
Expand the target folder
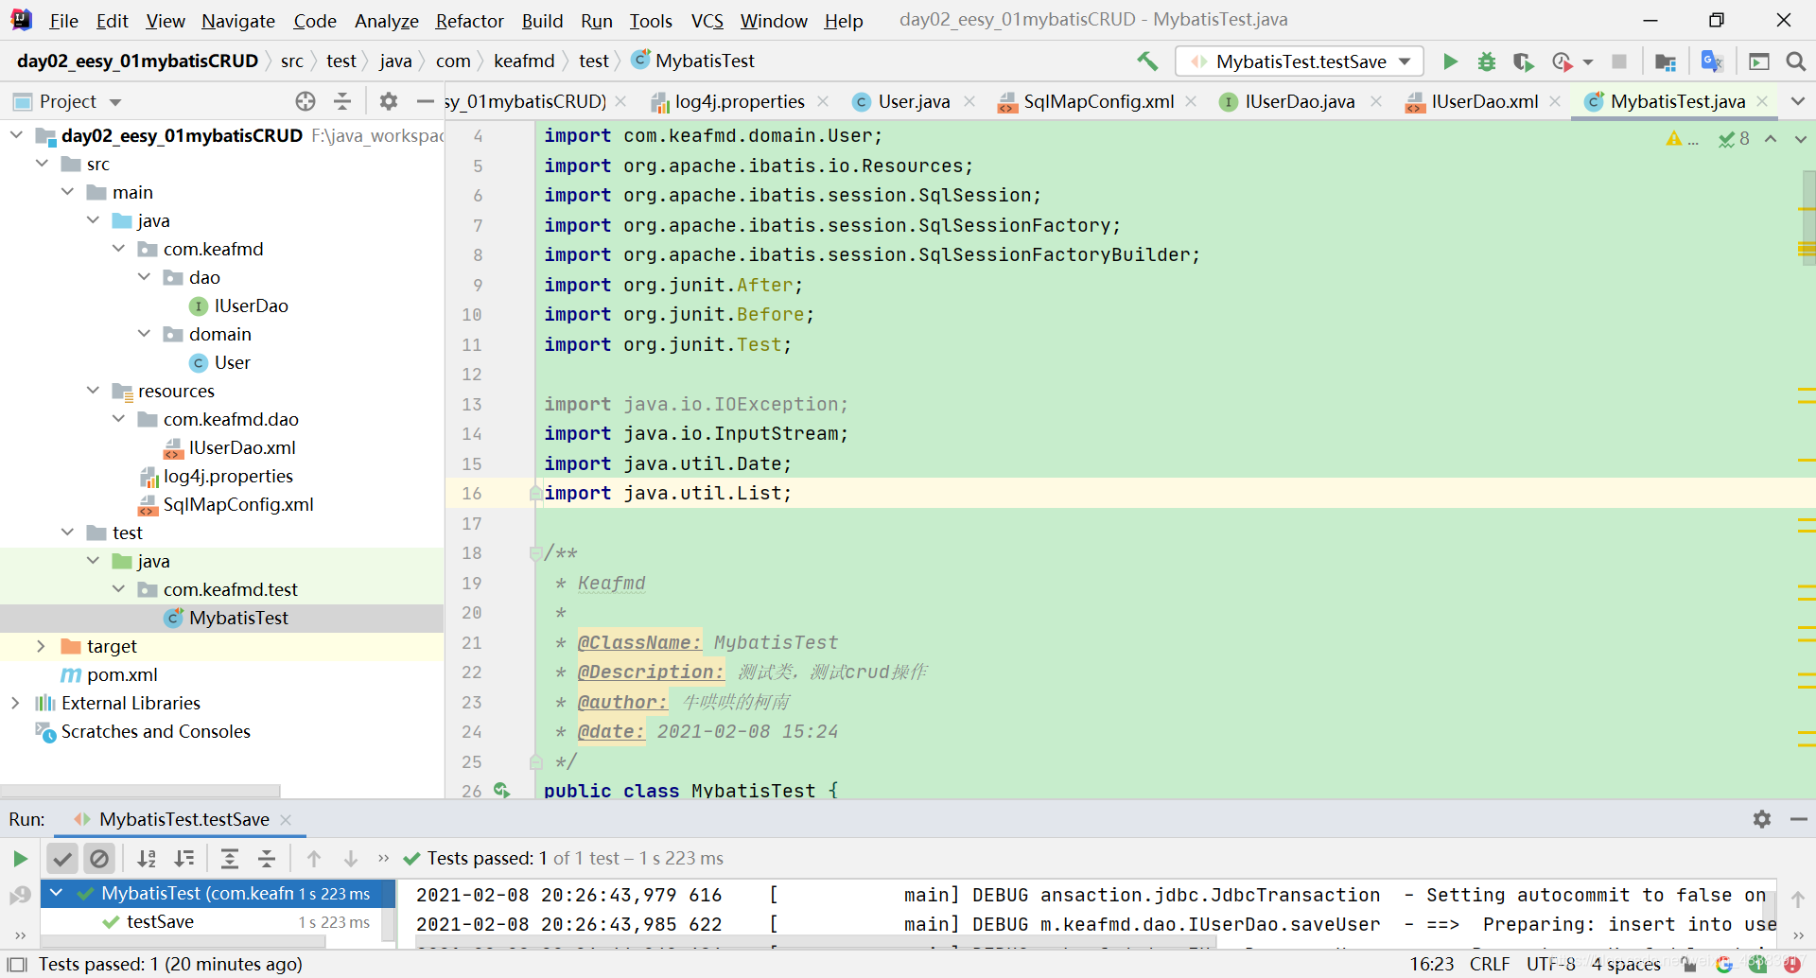tap(41, 646)
